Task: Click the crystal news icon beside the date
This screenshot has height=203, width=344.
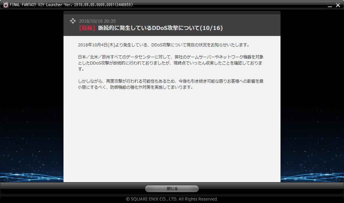Action: pos(73,21)
